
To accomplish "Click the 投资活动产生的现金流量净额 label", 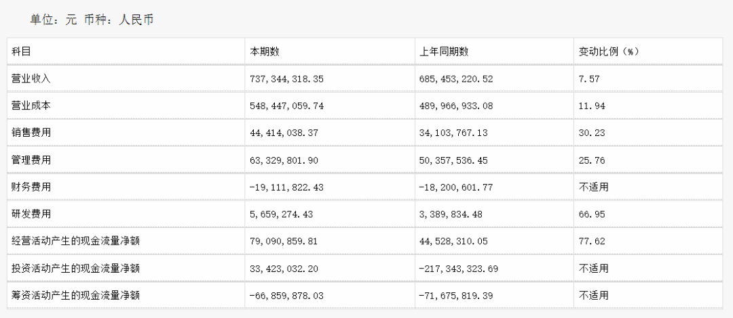I will pos(76,268).
